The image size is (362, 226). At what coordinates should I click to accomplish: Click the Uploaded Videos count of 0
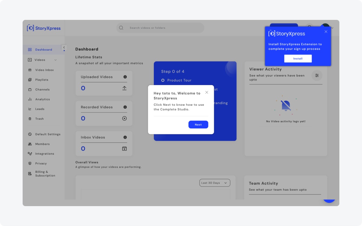83,88
